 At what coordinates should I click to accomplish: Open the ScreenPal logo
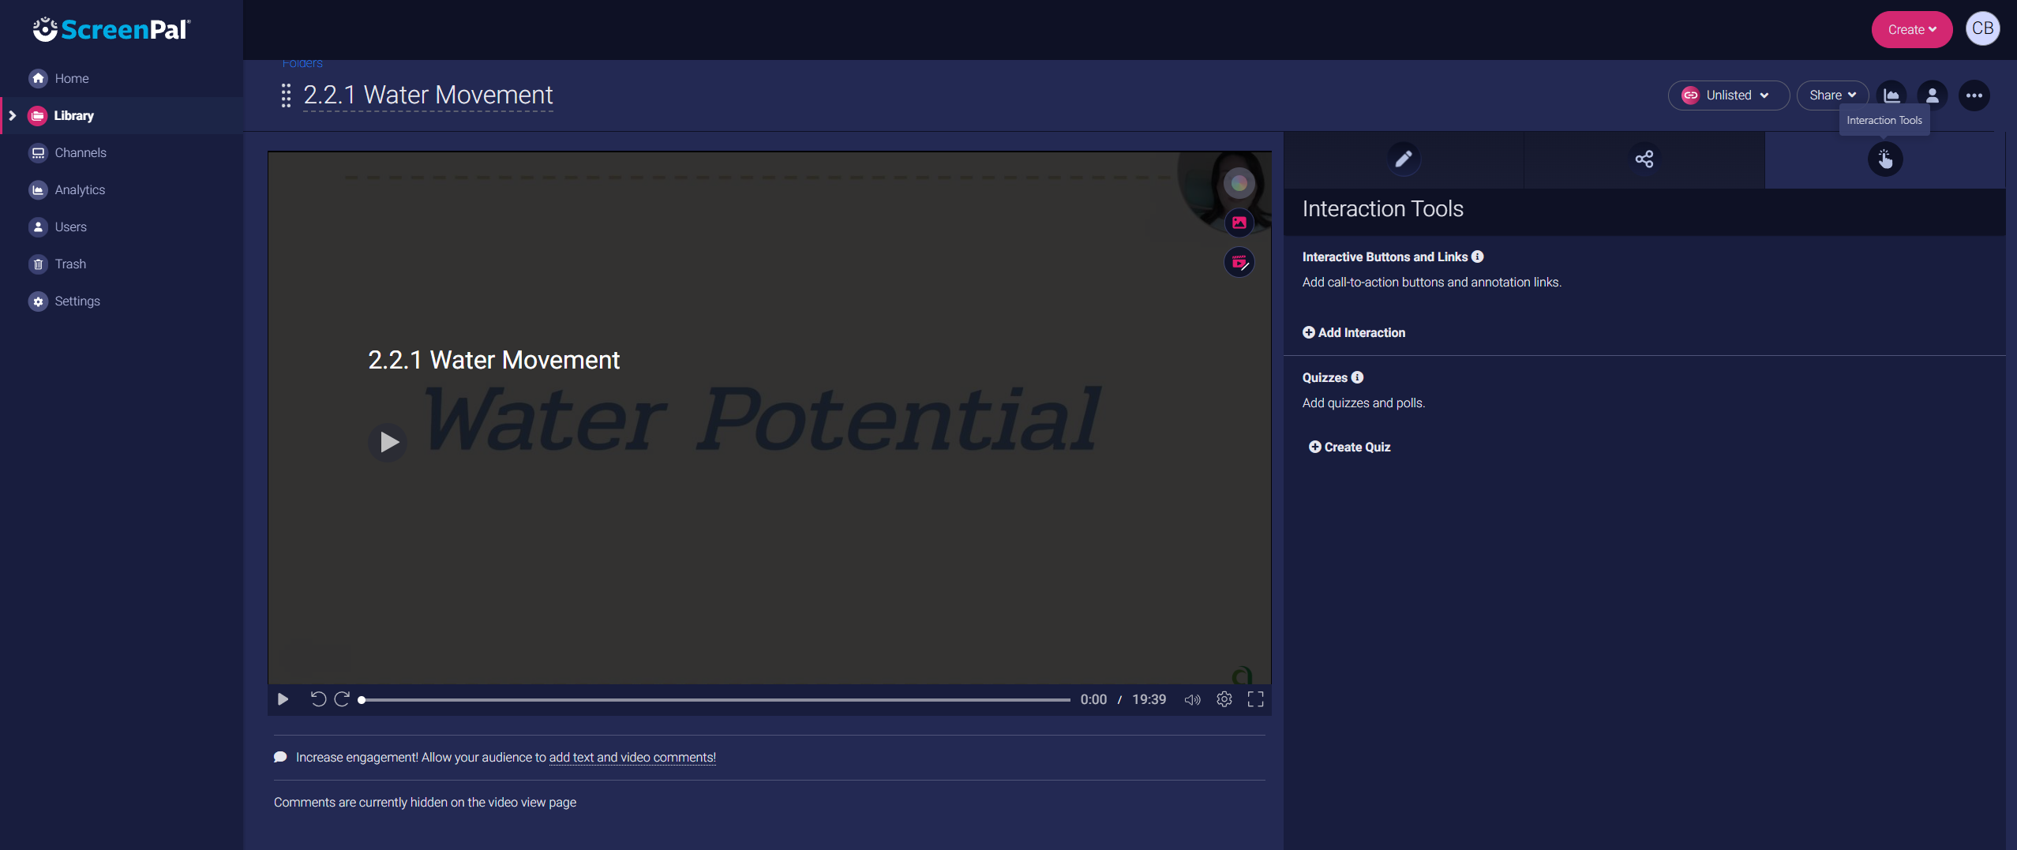111,29
